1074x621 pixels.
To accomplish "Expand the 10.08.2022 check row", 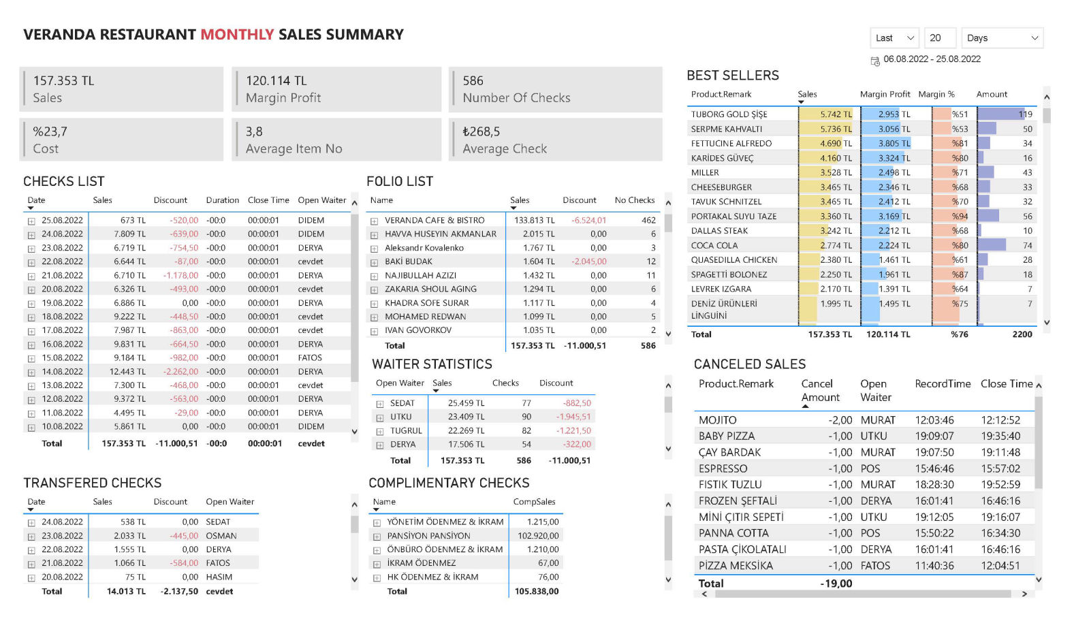I will (31, 428).
